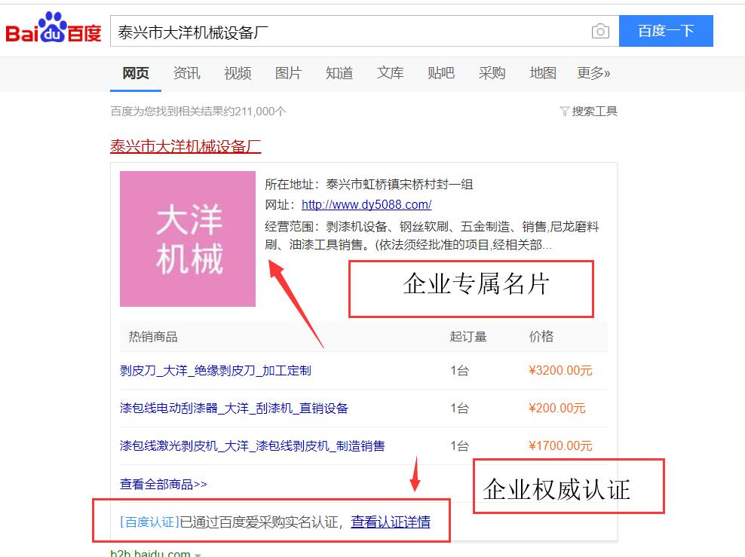This screenshot has width=745, height=557.
Task: Click the camera image search icon
Action: 600,32
